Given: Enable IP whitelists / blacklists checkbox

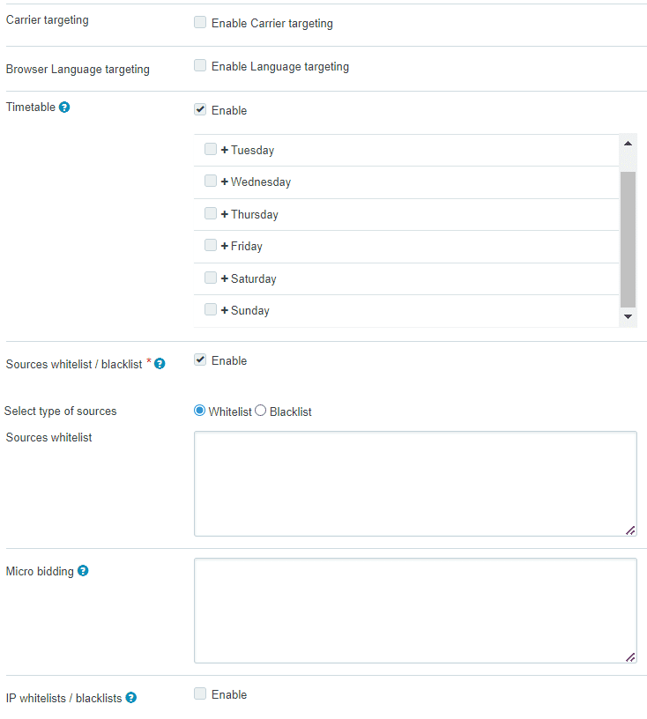Looking at the screenshot, I should tap(200, 693).
